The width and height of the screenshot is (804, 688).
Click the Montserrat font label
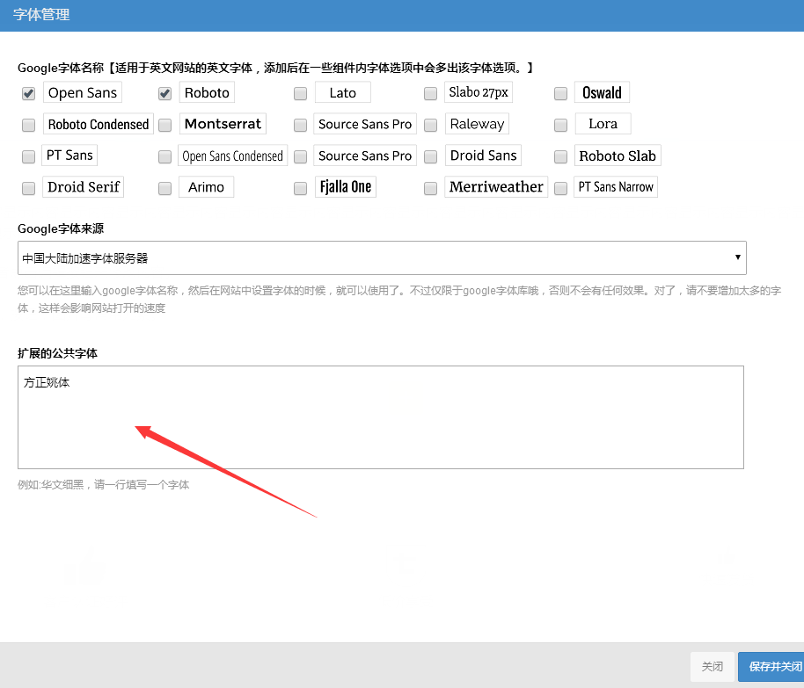(x=223, y=124)
